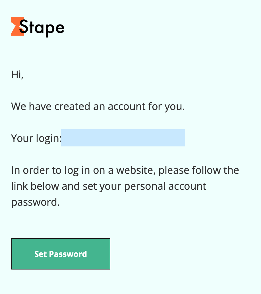
Task: Click the "Hi," greeting text
Action: coord(17,75)
